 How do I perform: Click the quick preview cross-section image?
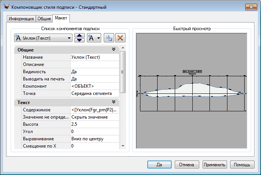point(191,92)
